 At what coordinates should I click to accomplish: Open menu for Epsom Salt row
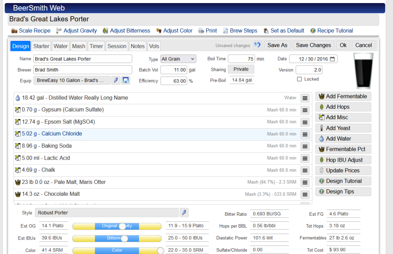pyautogui.click(x=305, y=122)
